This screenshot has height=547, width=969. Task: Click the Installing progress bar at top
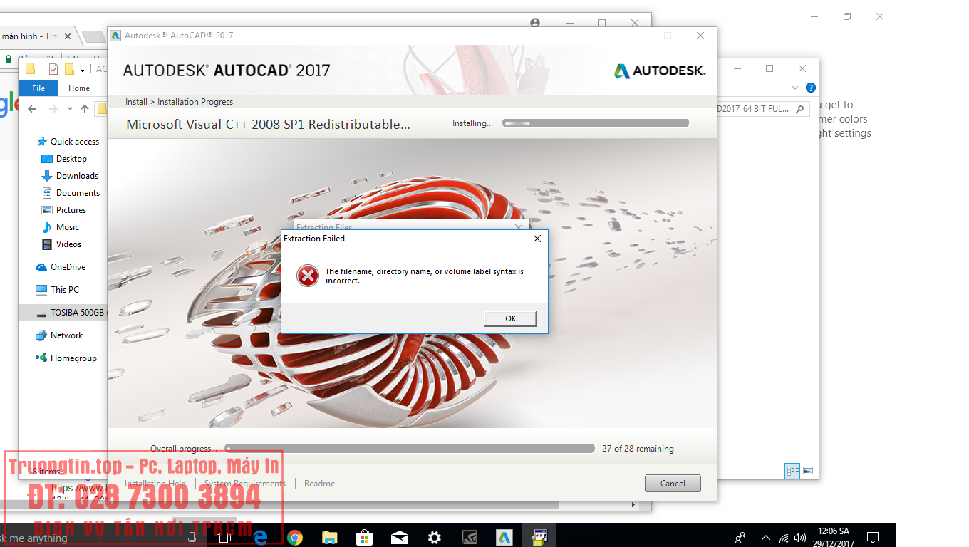point(596,123)
